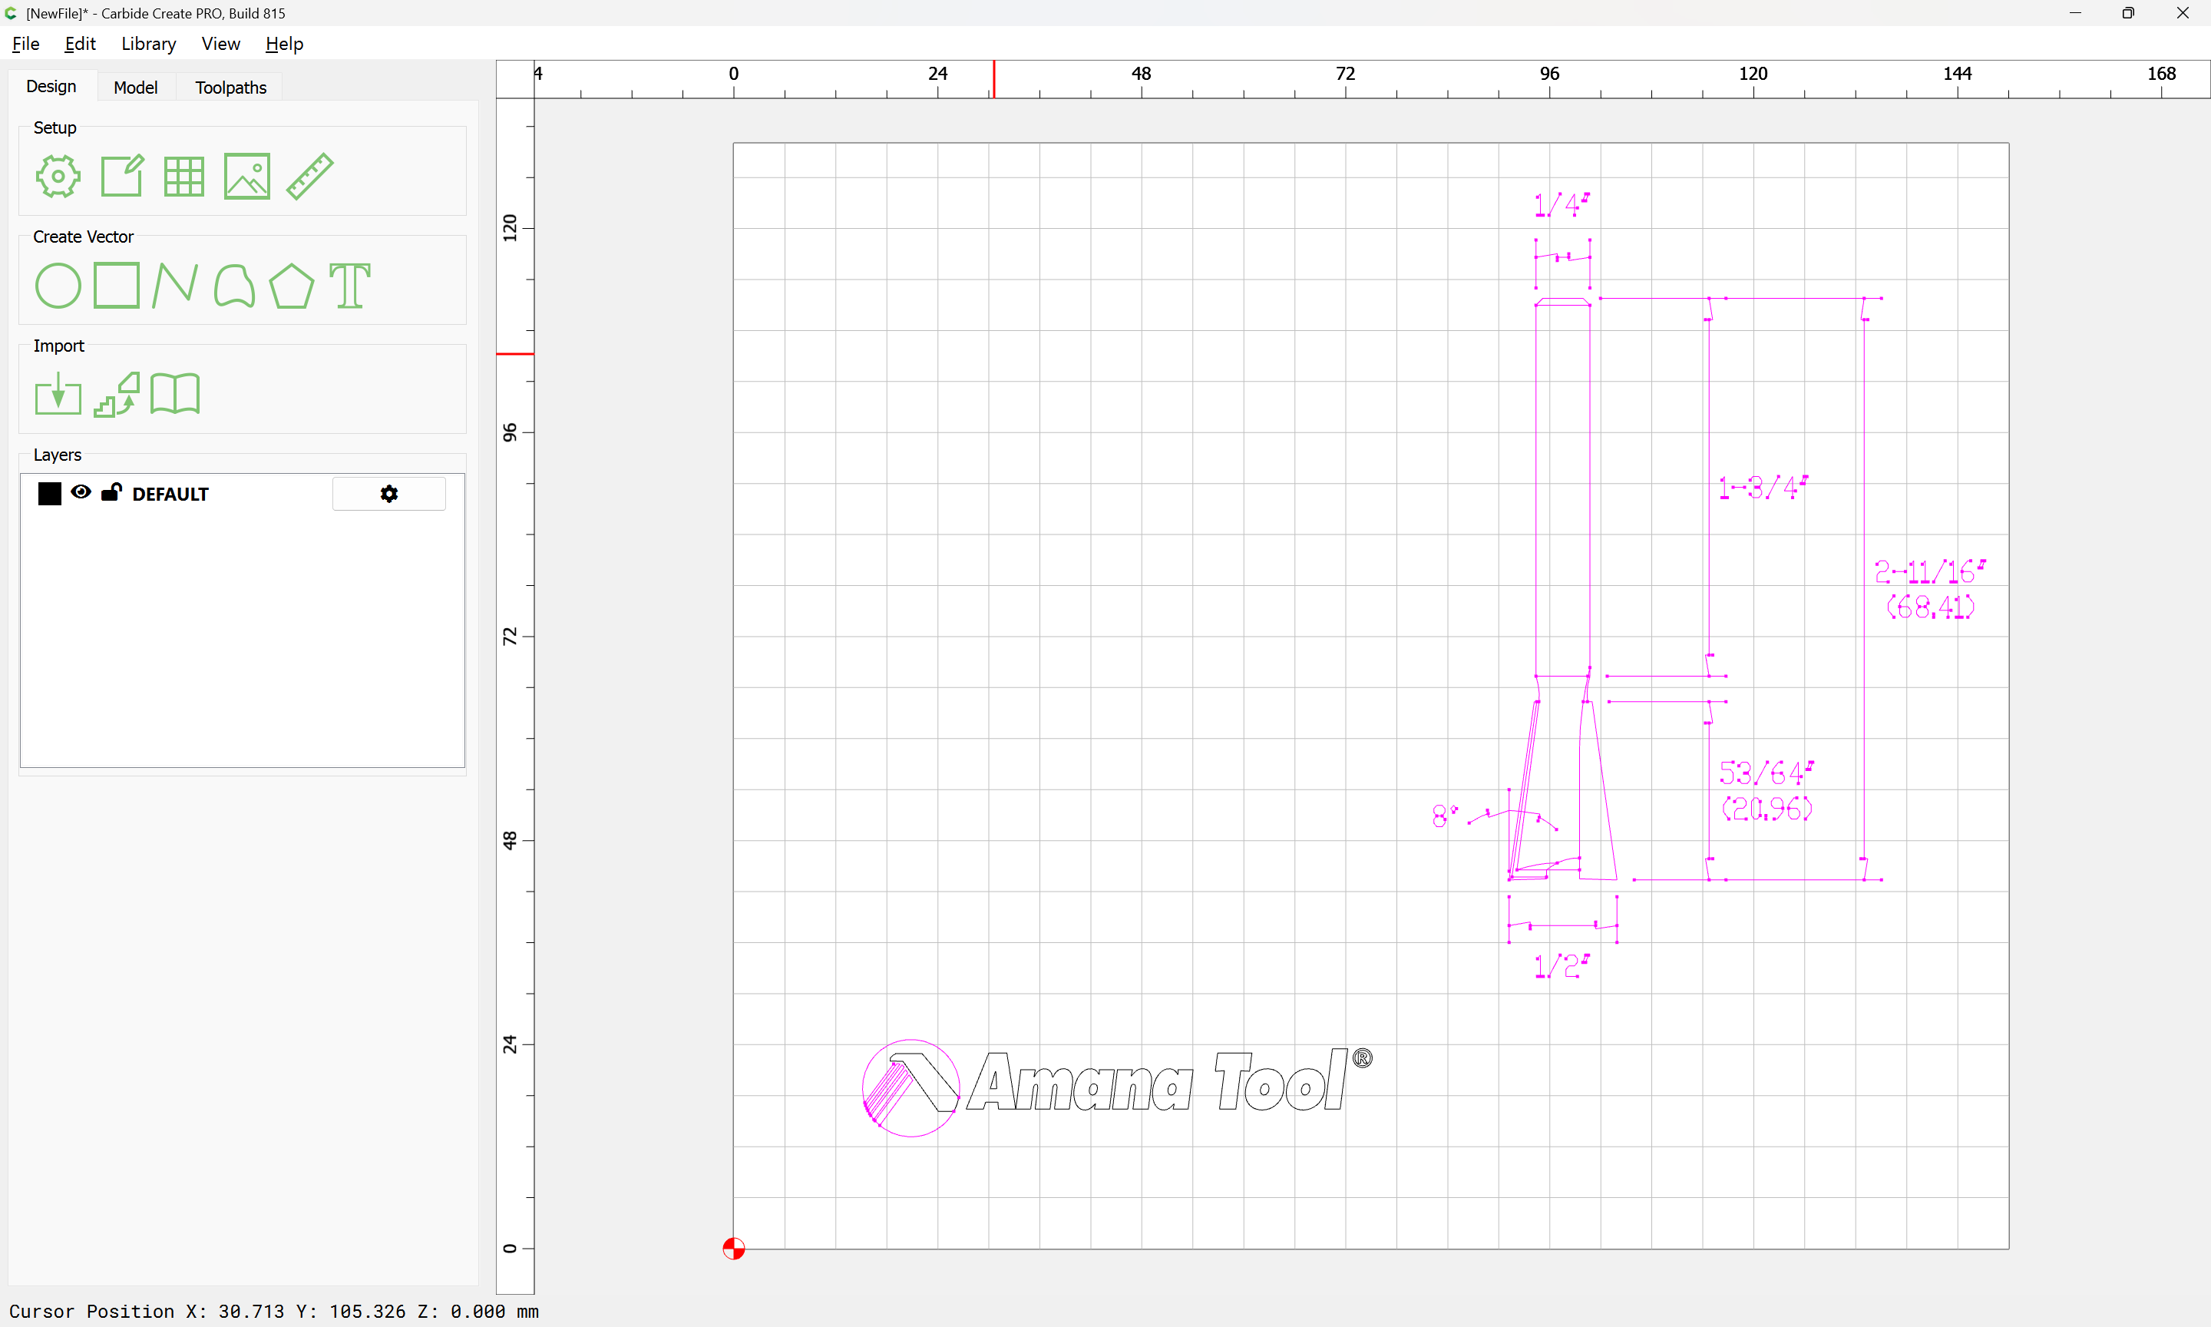Open the grid settings icon
Screen dimensions: 2211x1327
point(184,176)
